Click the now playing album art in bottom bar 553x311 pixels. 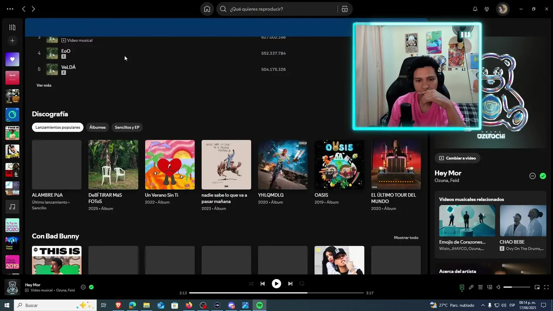coord(13,287)
